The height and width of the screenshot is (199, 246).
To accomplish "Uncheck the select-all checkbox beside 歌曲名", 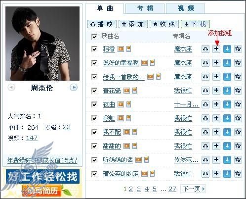I will [94, 36].
